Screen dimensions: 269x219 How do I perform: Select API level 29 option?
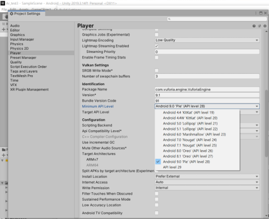197,167
